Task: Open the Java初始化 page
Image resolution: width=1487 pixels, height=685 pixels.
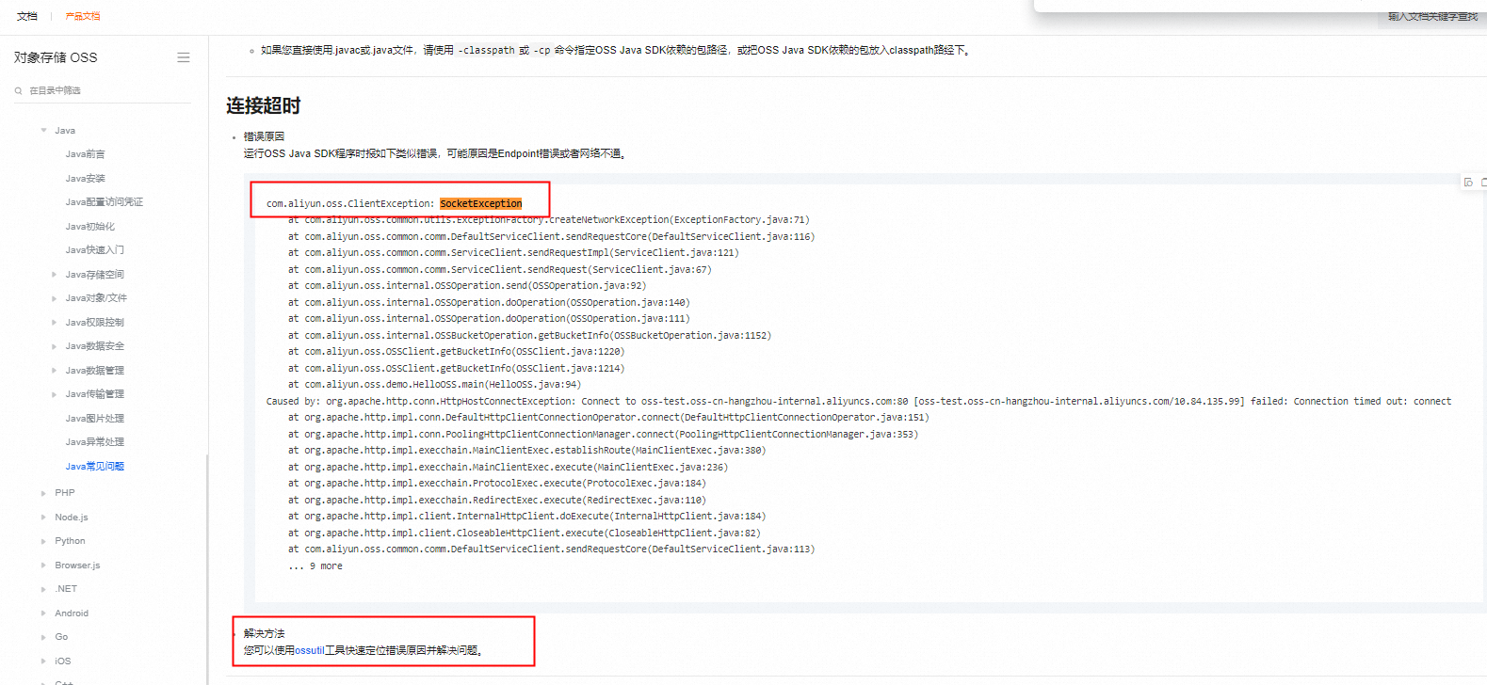Action: (x=90, y=227)
